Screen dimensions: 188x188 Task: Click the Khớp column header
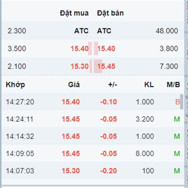15,85
